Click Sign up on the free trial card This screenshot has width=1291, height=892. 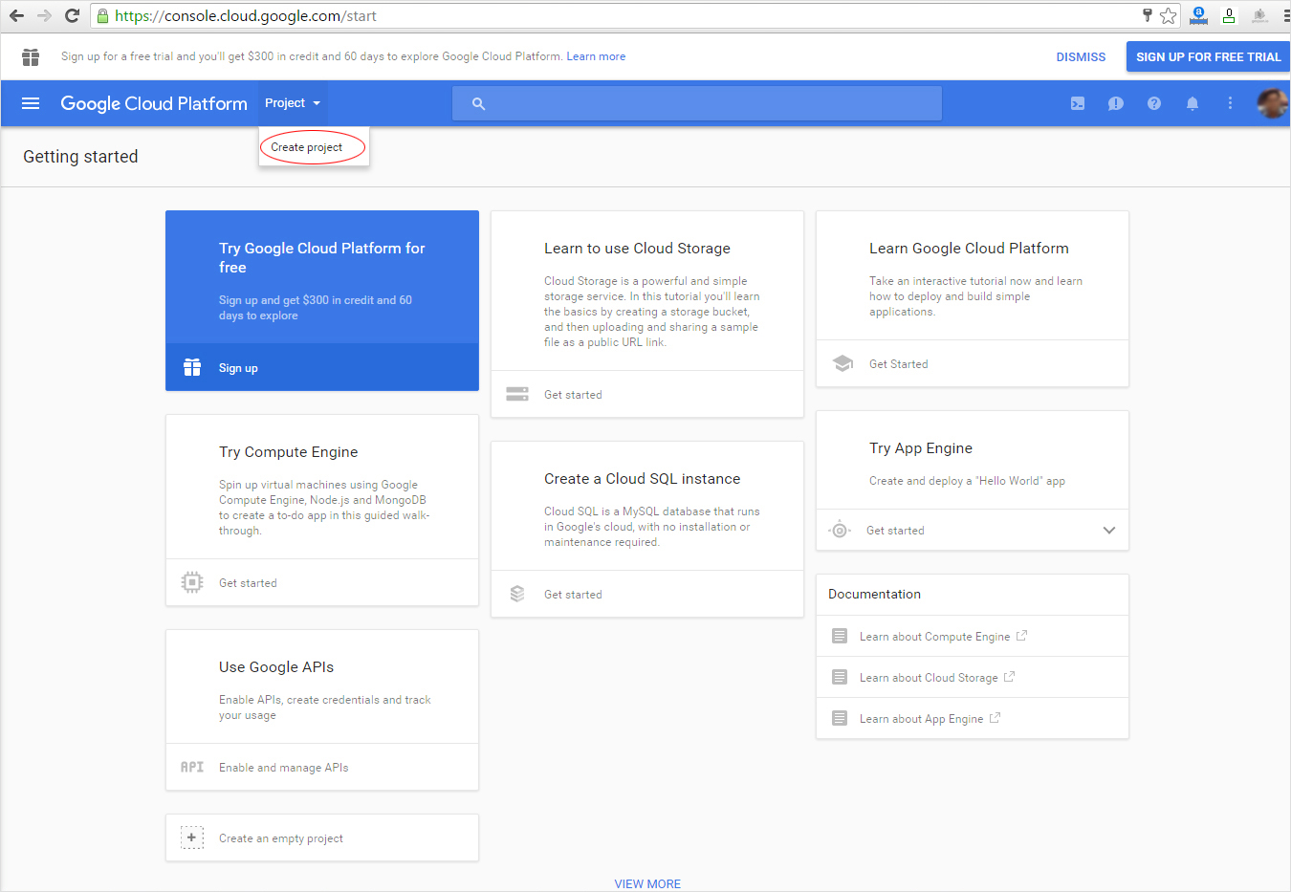238,368
